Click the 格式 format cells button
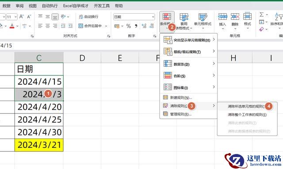Image resolution: width=283 pixels, height=169 pixels. coord(248,21)
